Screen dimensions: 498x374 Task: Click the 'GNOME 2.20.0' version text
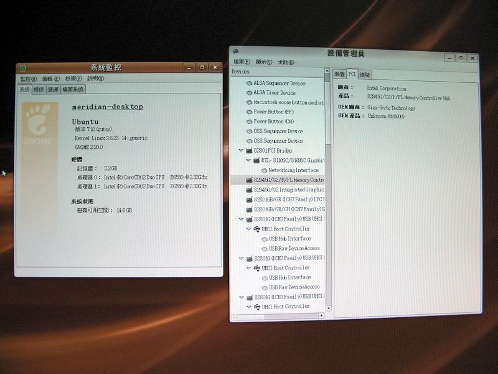click(x=88, y=147)
